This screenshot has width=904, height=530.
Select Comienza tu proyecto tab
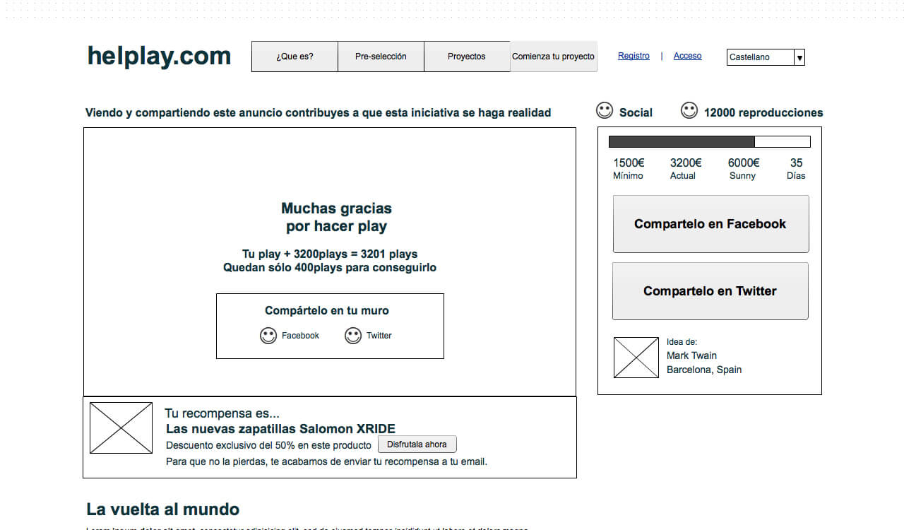554,57
